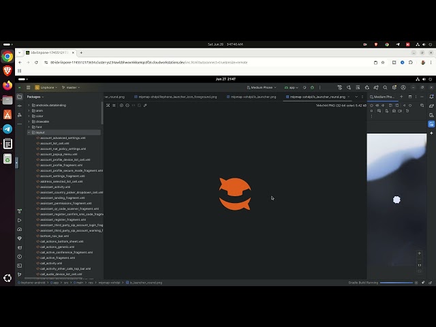
Task: Zoom in on the image preview
Action: pos(121,106)
